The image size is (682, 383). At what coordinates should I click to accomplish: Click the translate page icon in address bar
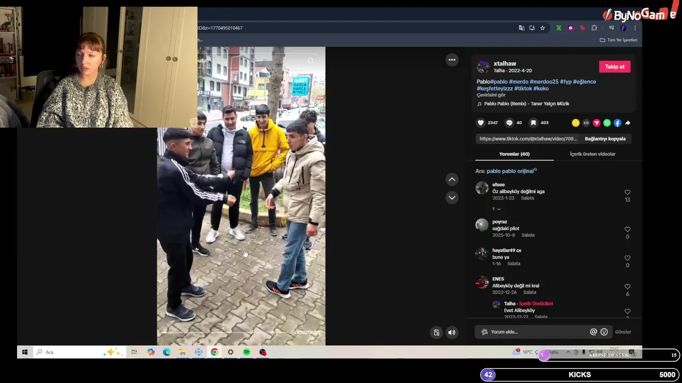(x=522, y=28)
